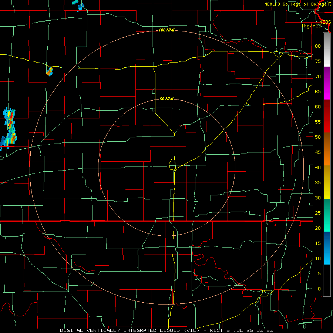Click the 0 value on the VIL scale

tap(319, 289)
